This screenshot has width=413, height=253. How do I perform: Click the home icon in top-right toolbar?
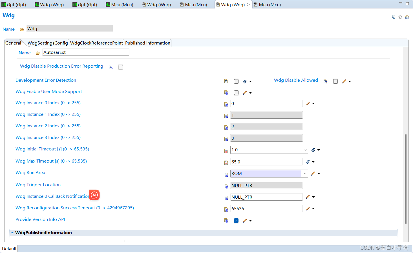point(407,17)
